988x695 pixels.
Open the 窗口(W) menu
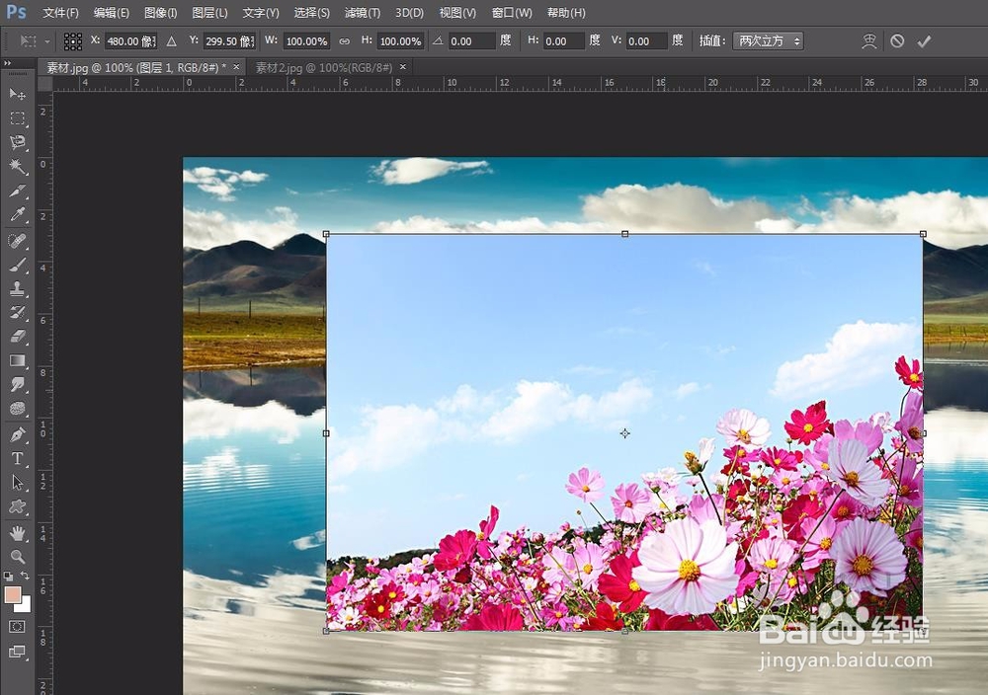pos(512,13)
